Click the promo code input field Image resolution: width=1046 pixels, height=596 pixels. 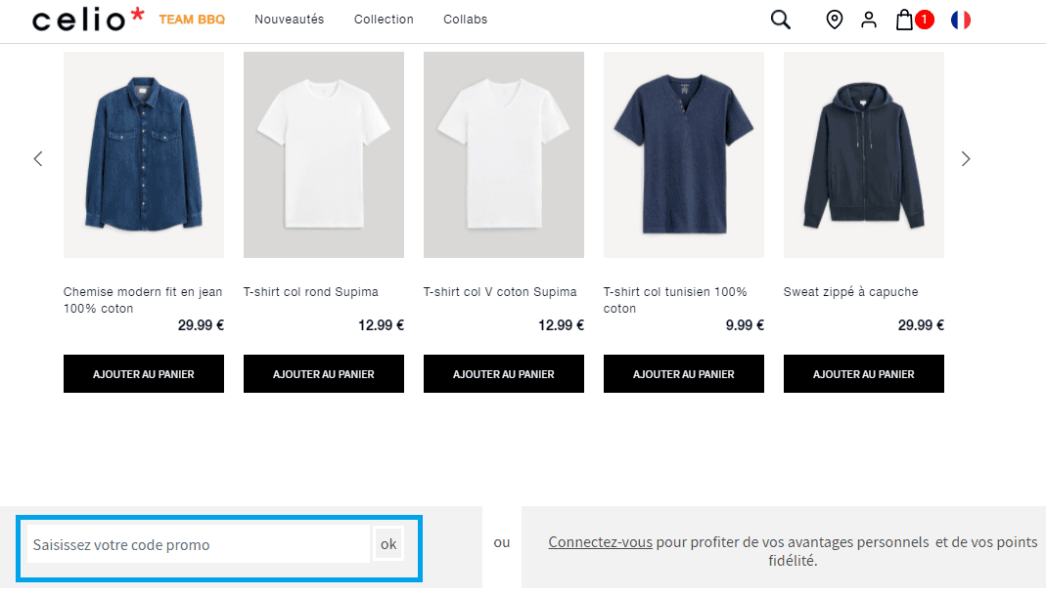coord(196,543)
